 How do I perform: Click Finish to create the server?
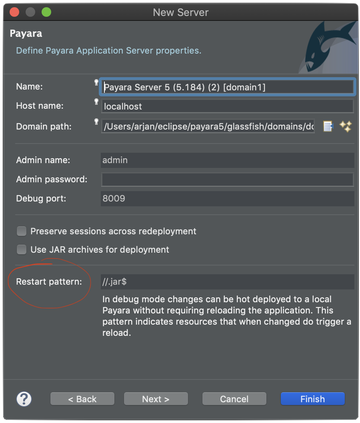click(x=312, y=399)
